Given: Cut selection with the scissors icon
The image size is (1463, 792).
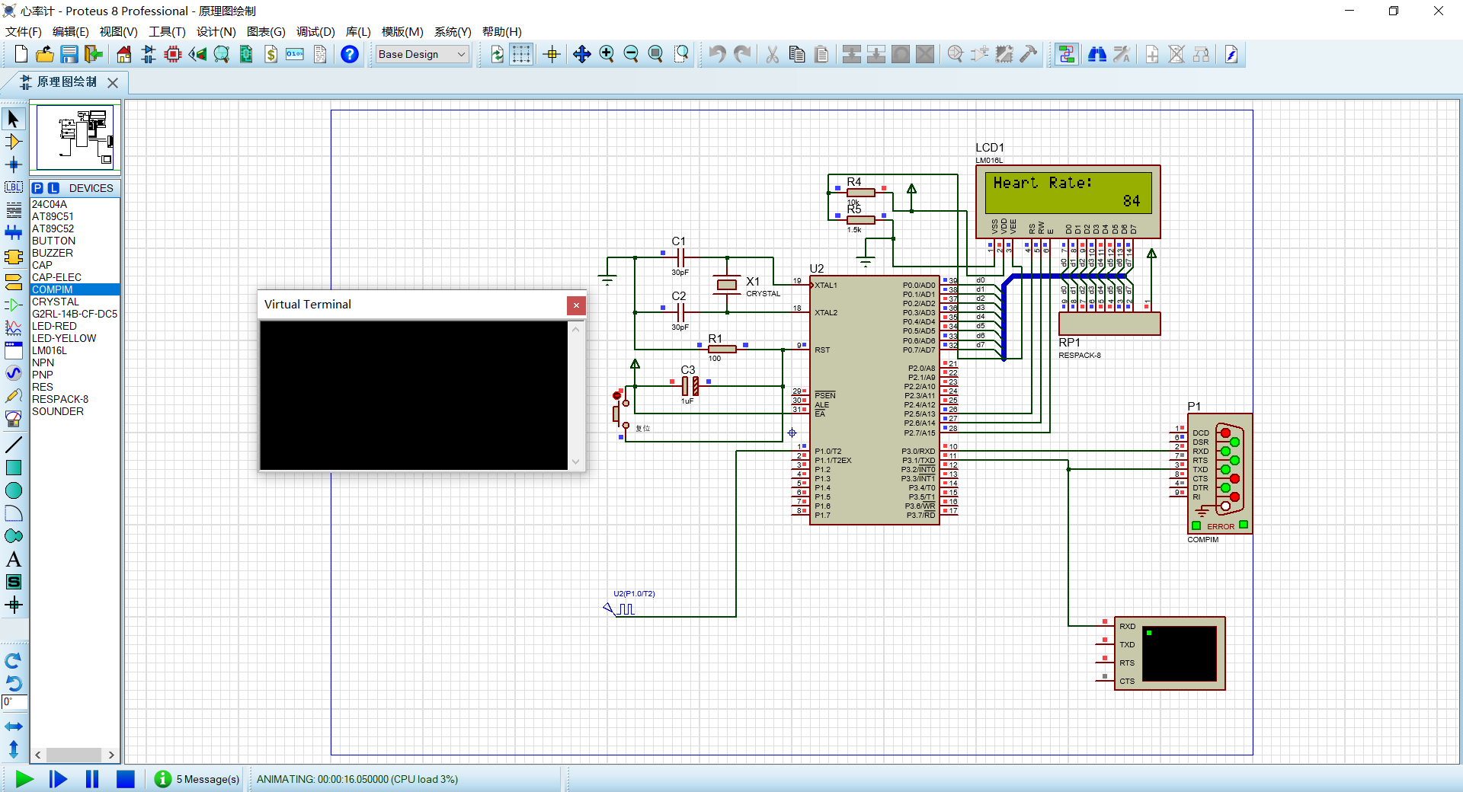Looking at the screenshot, I should [773, 54].
